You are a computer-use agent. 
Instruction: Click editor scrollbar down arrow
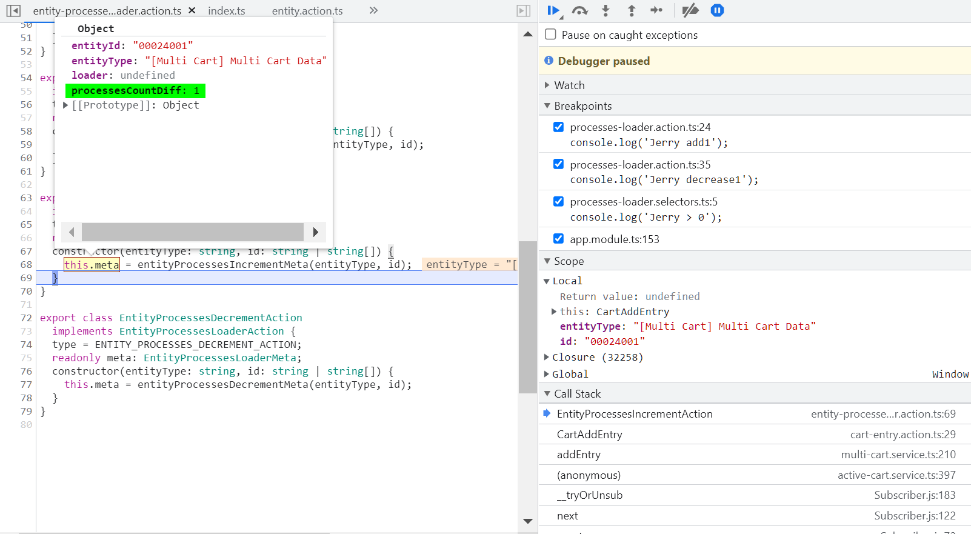pyautogui.click(x=528, y=521)
